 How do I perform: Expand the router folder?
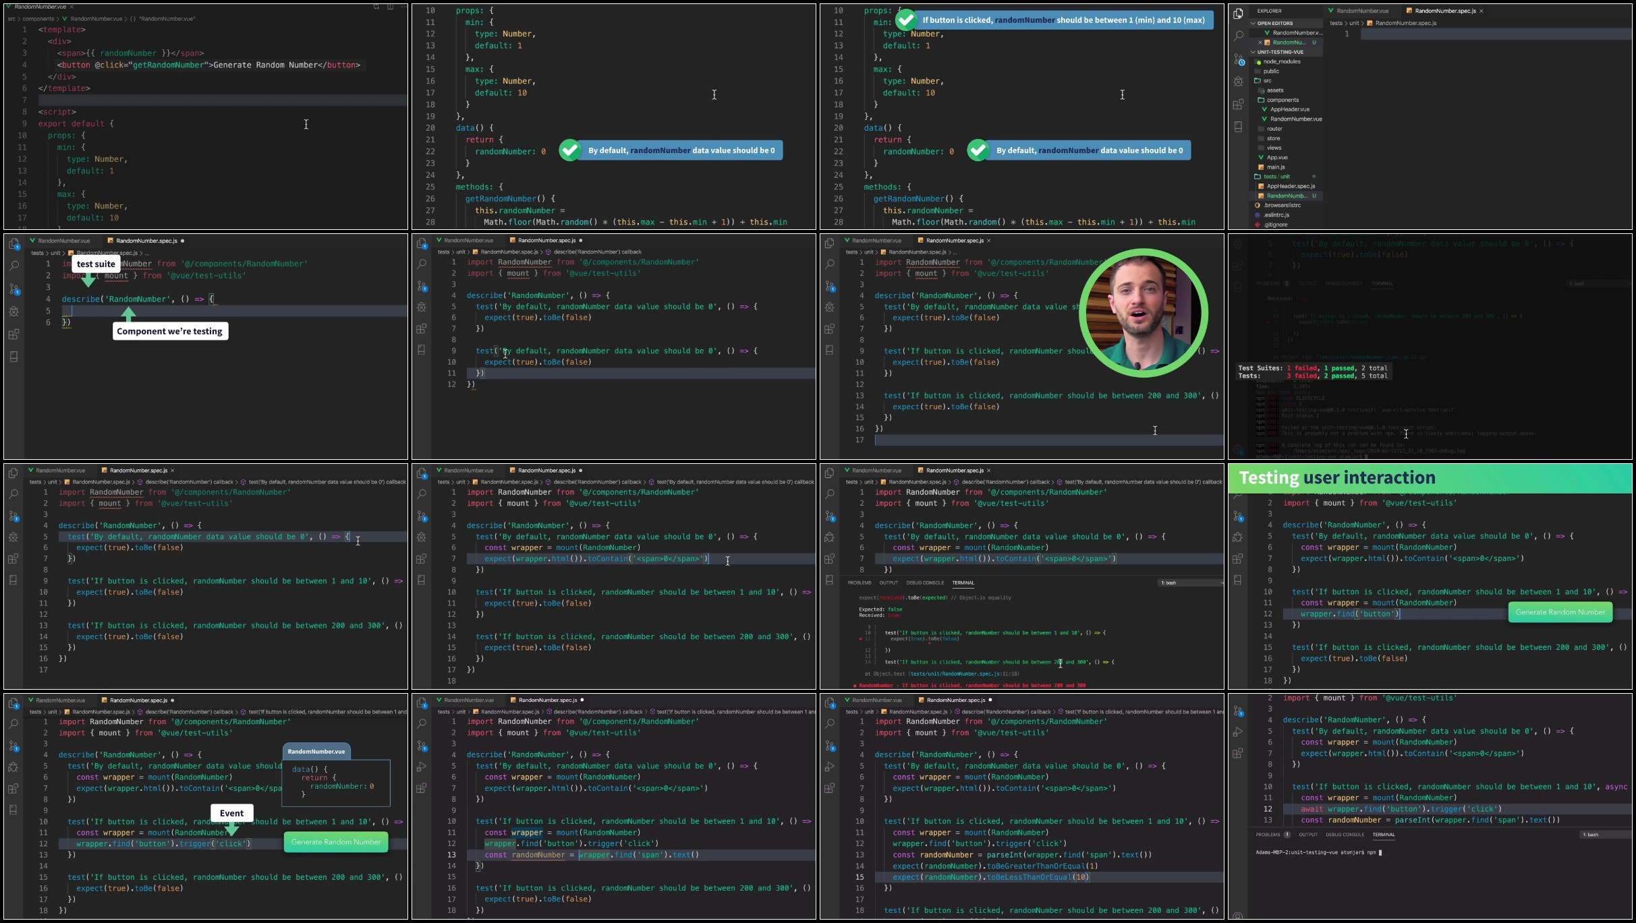point(1270,129)
